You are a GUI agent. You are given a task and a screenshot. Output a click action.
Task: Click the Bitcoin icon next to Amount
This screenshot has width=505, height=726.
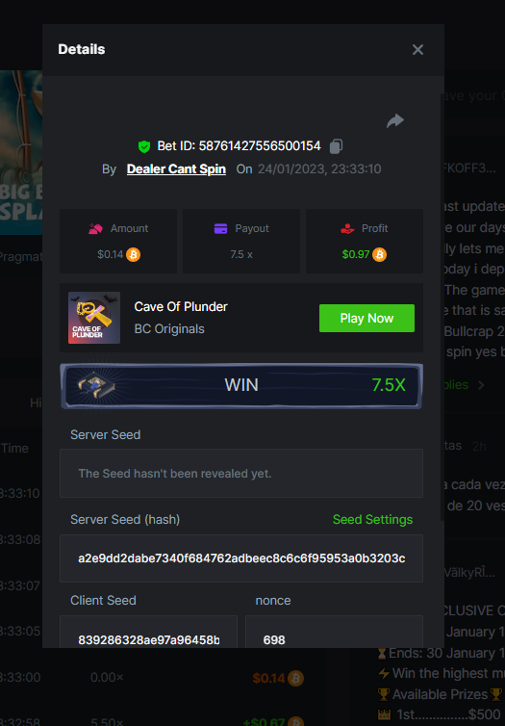coord(133,254)
